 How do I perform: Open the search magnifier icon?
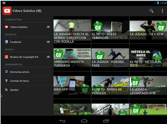pos(151,11)
